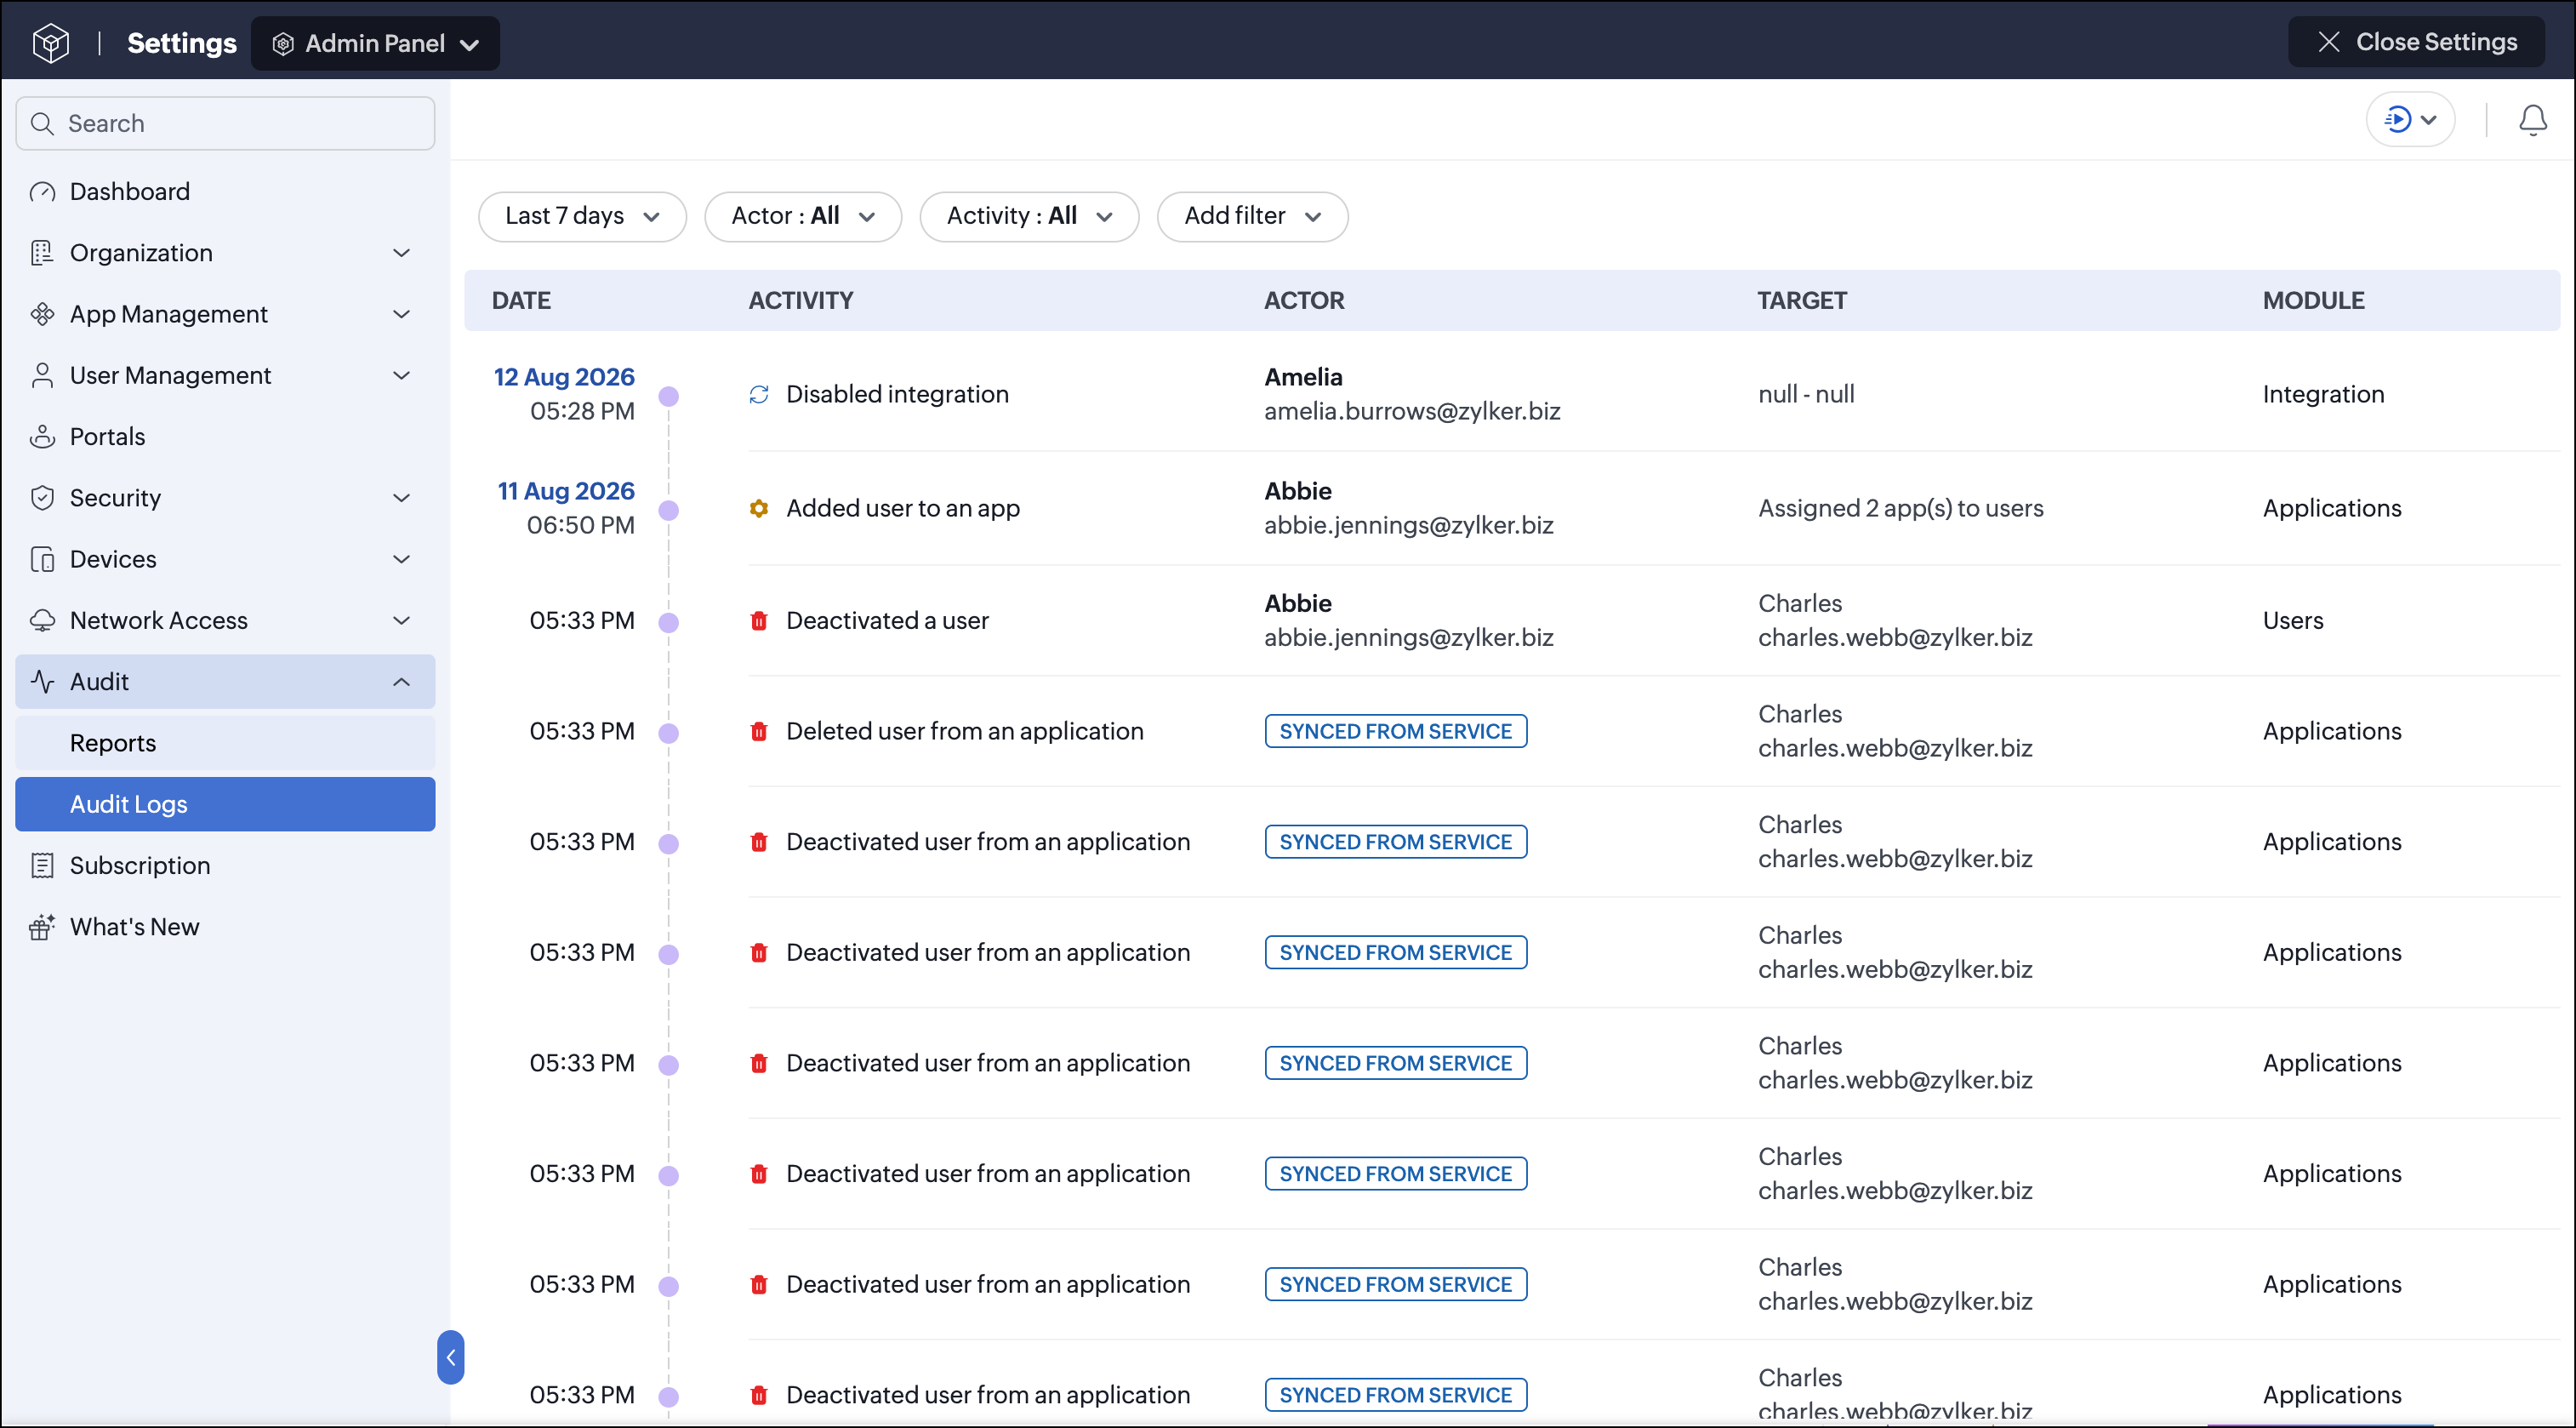Click the Integration module cell
Screen dimensions: 2576x1428
[2323, 395]
